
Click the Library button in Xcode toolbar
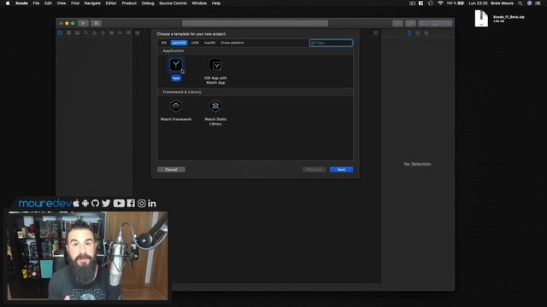(x=397, y=23)
